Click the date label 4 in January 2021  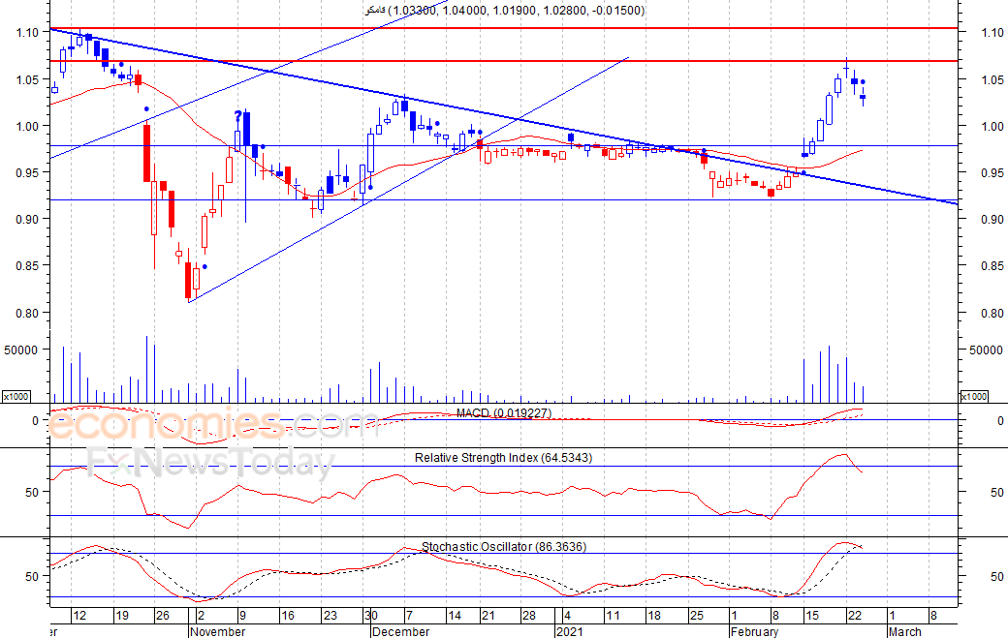[x=567, y=616]
